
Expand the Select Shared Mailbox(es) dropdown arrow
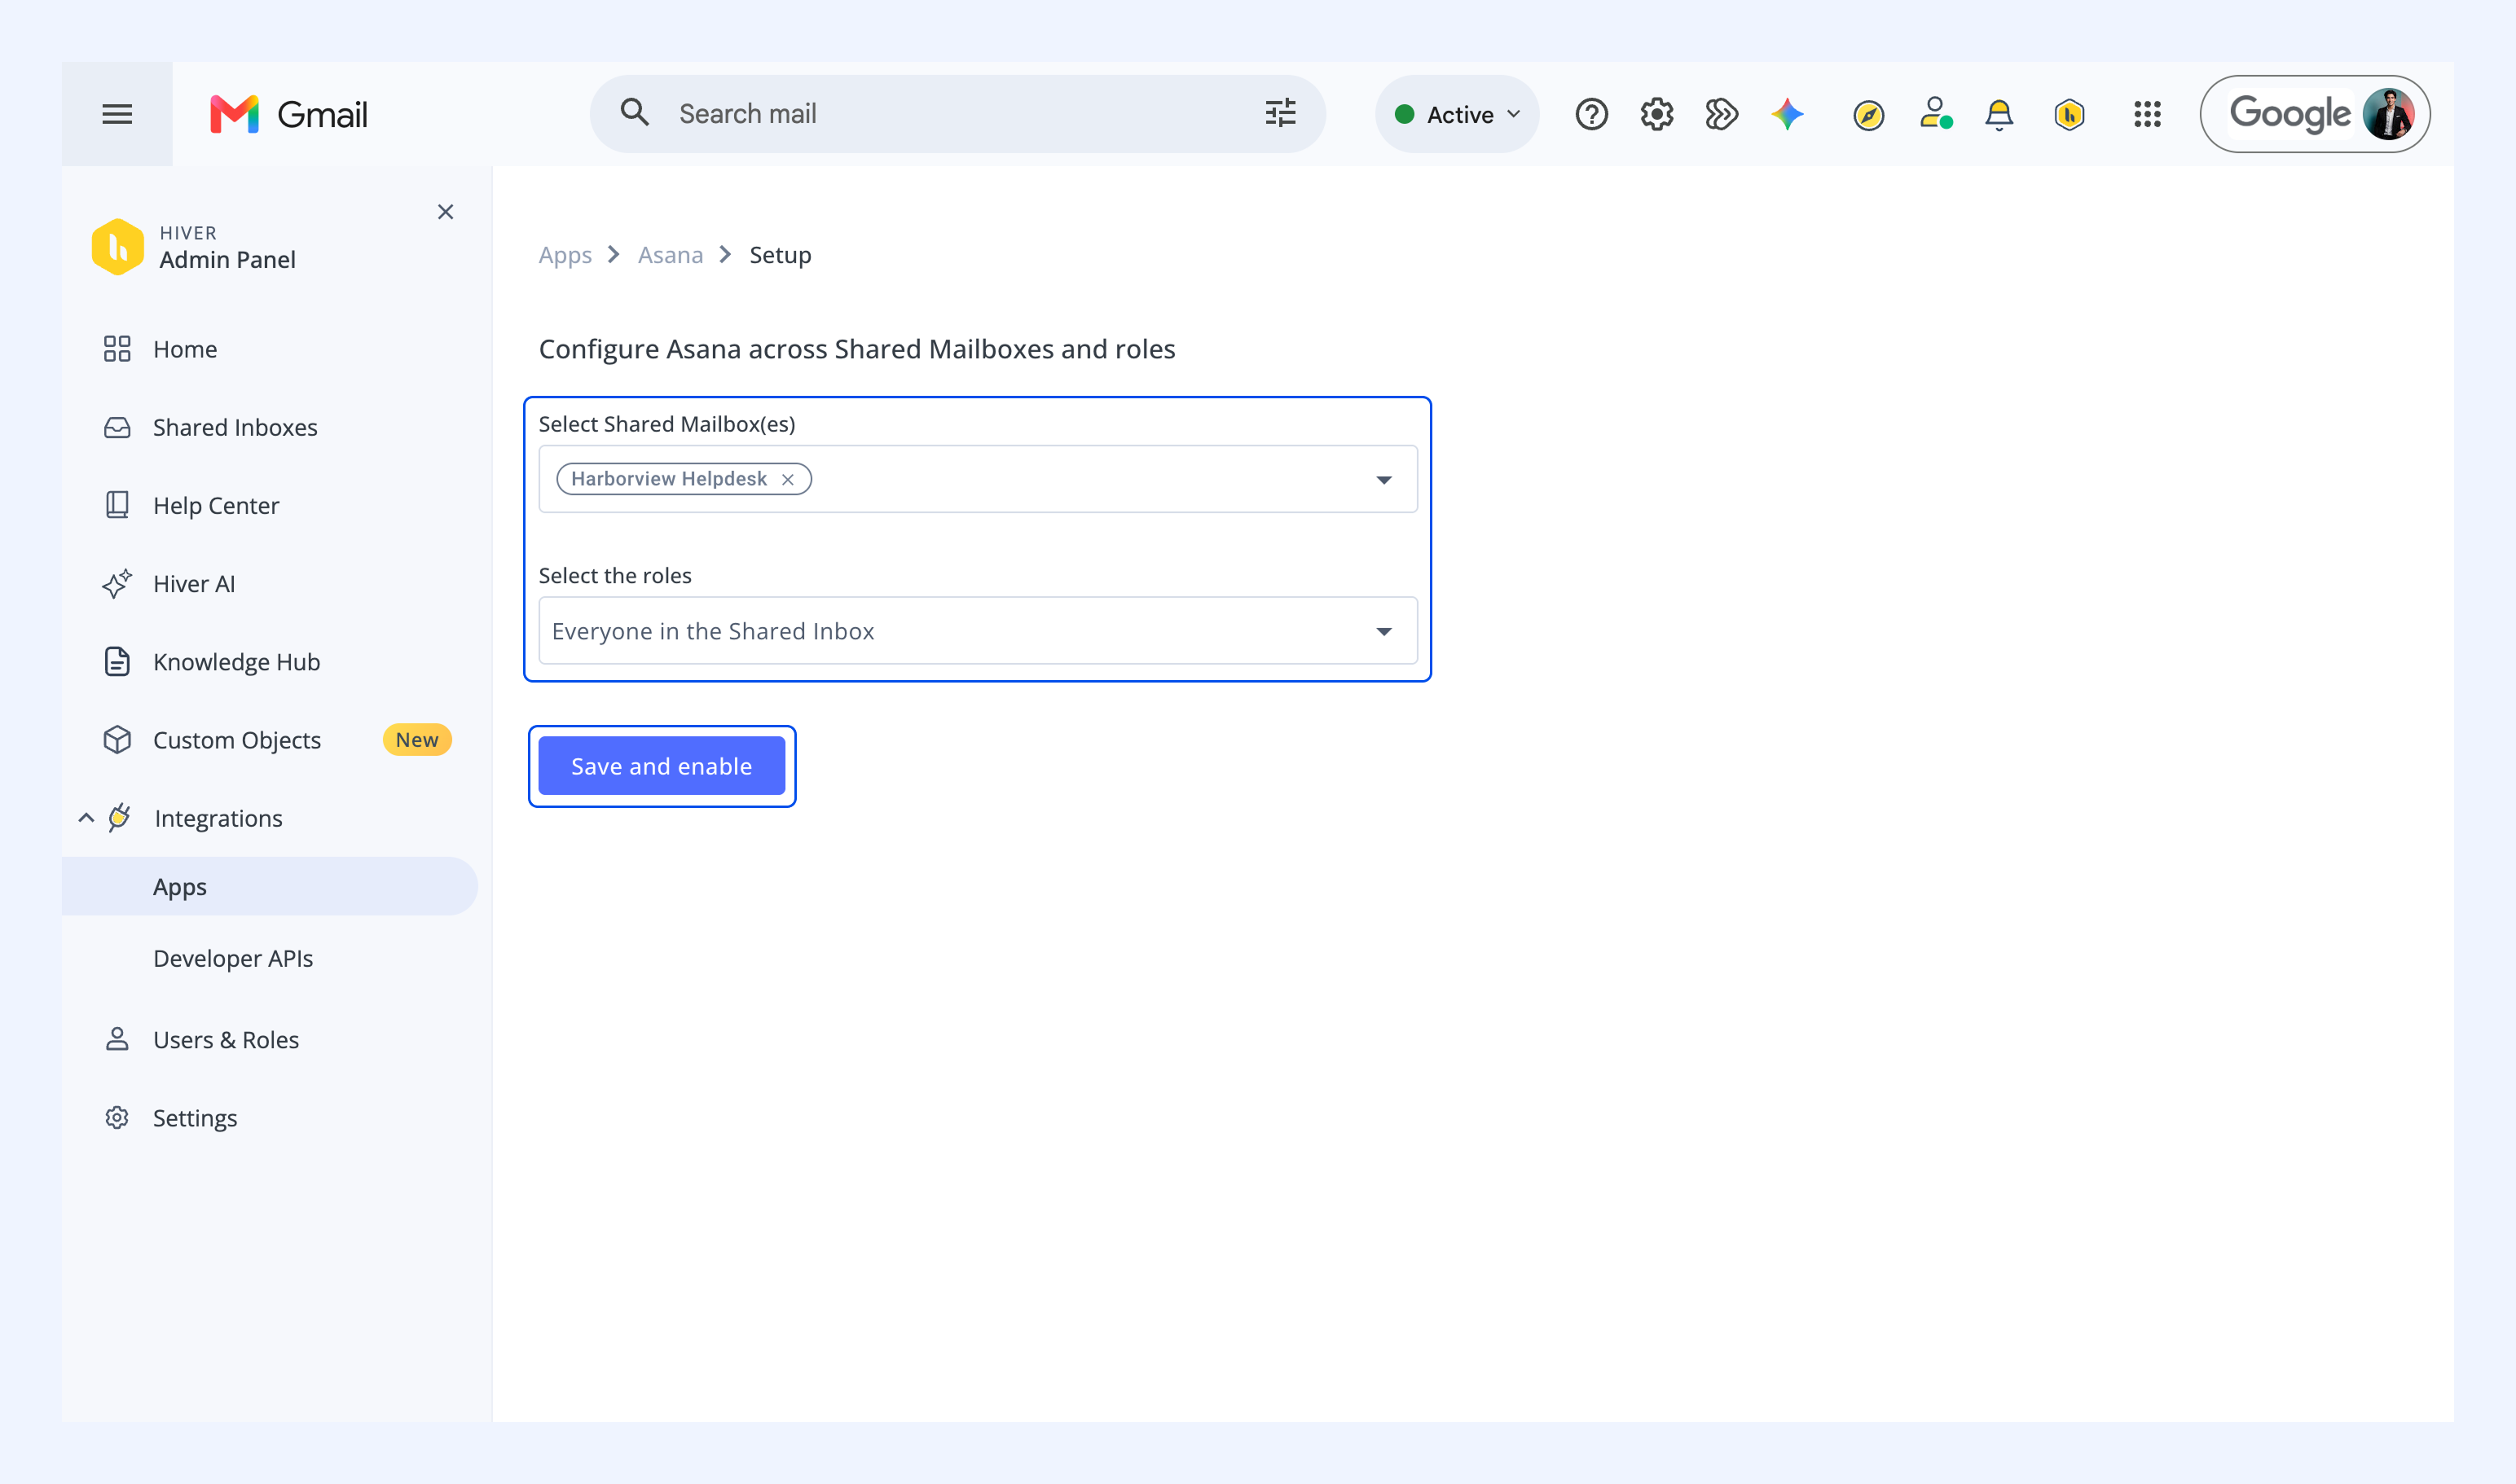pyautogui.click(x=1383, y=480)
